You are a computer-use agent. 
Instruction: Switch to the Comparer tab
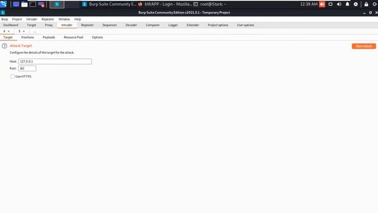click(152, 25)
